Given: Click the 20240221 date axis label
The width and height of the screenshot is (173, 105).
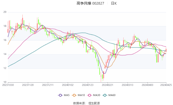Looking at the screenshot, I should pyautogui.click(x=108, y=85).
